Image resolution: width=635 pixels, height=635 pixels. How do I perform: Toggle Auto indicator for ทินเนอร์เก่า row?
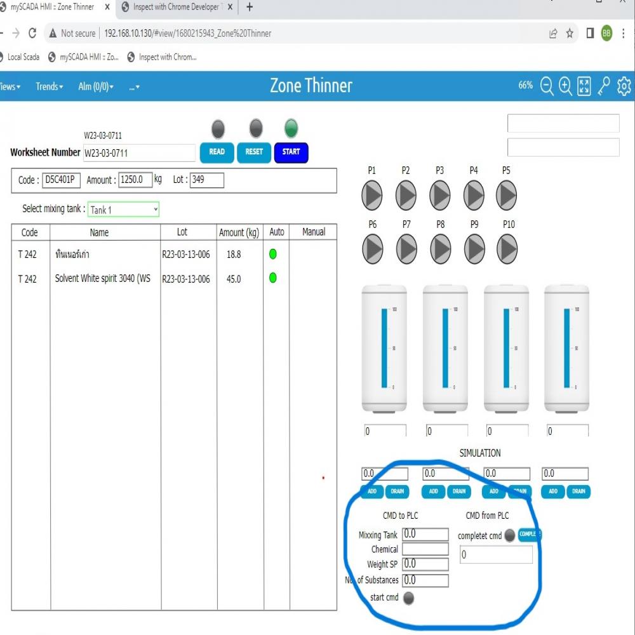pos(273,254)
